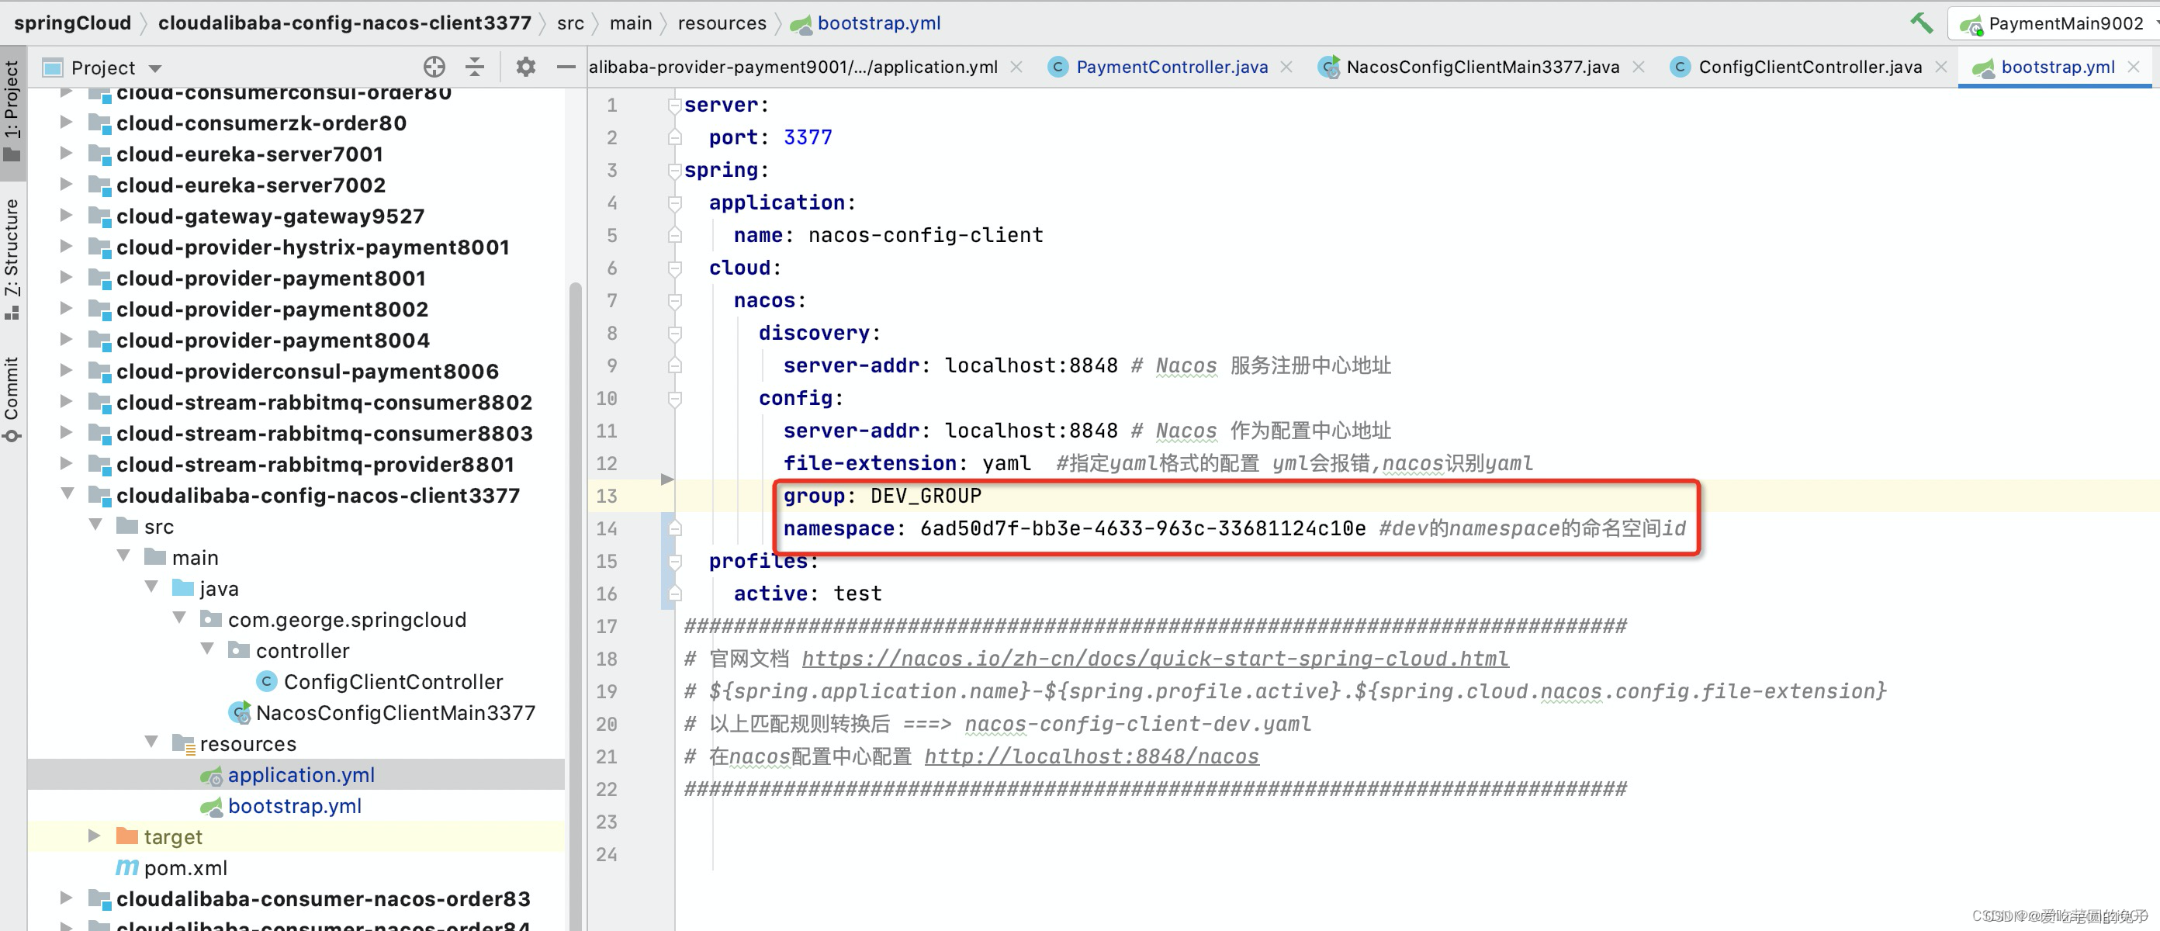The height and width of the screenshot is (931, 2160).
Task: Click the active profile value test
Action: click(857, 593)
